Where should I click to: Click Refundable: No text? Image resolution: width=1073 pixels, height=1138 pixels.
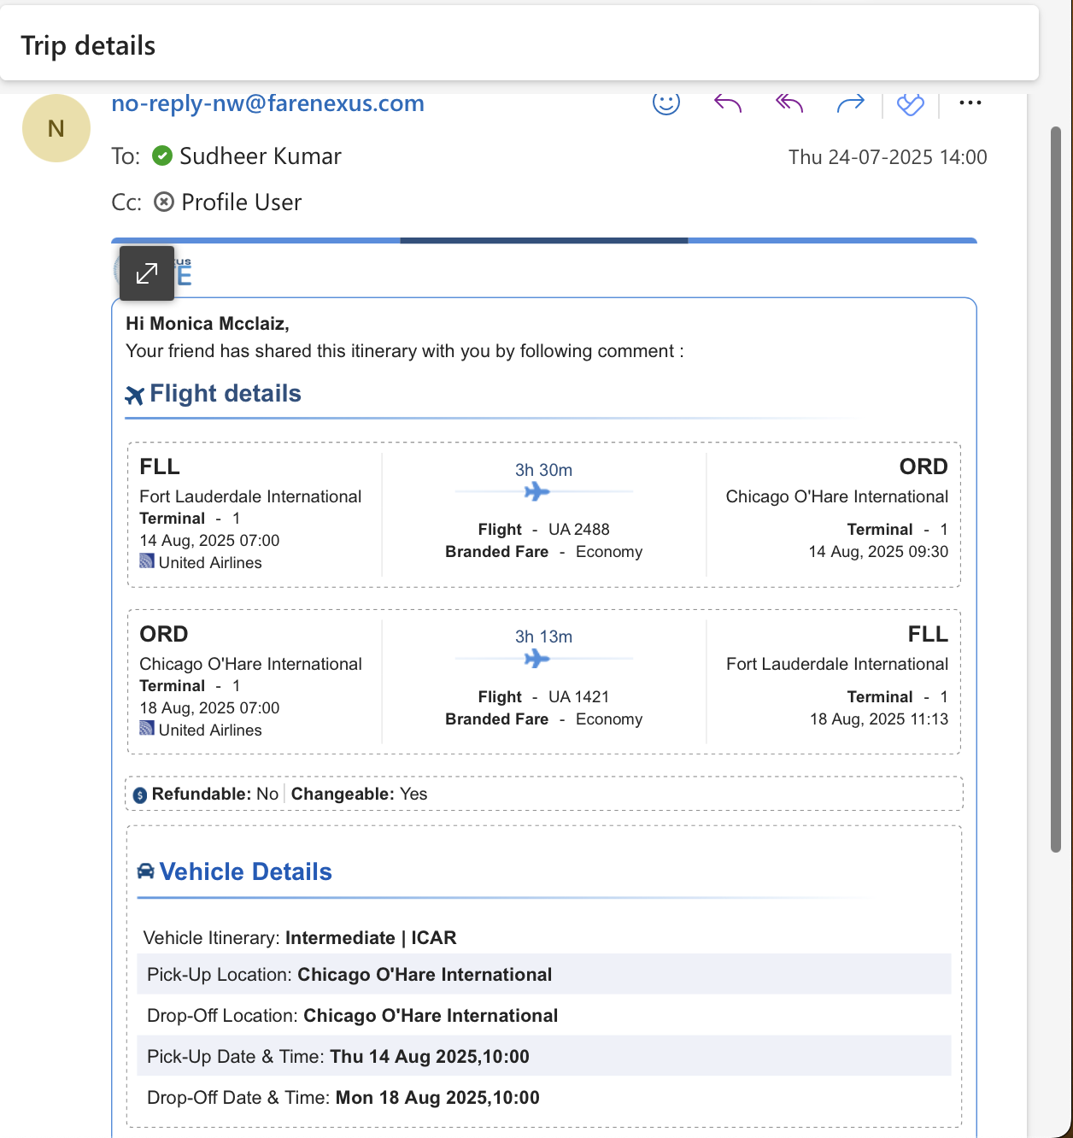tap(215, 794)
